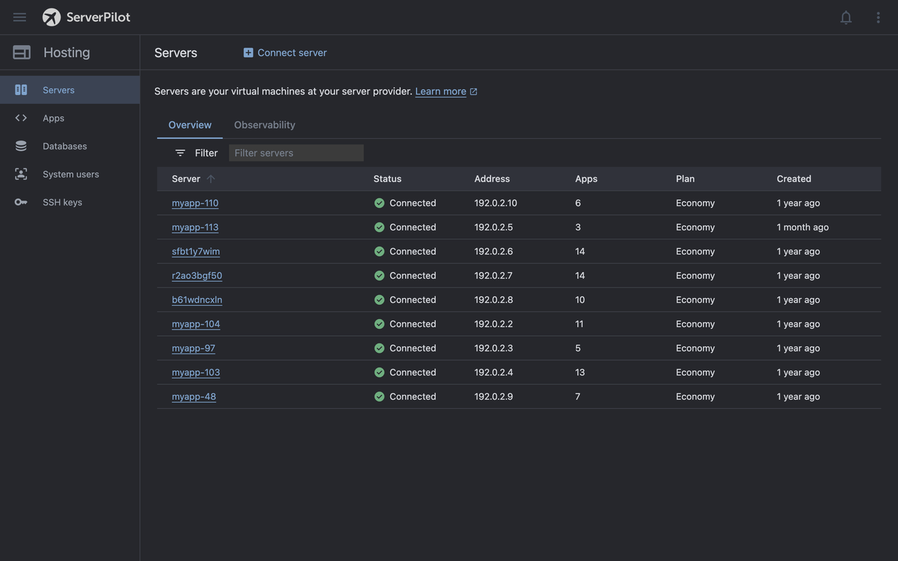Click the Servers sidebar icon

(x=21, y=90)
